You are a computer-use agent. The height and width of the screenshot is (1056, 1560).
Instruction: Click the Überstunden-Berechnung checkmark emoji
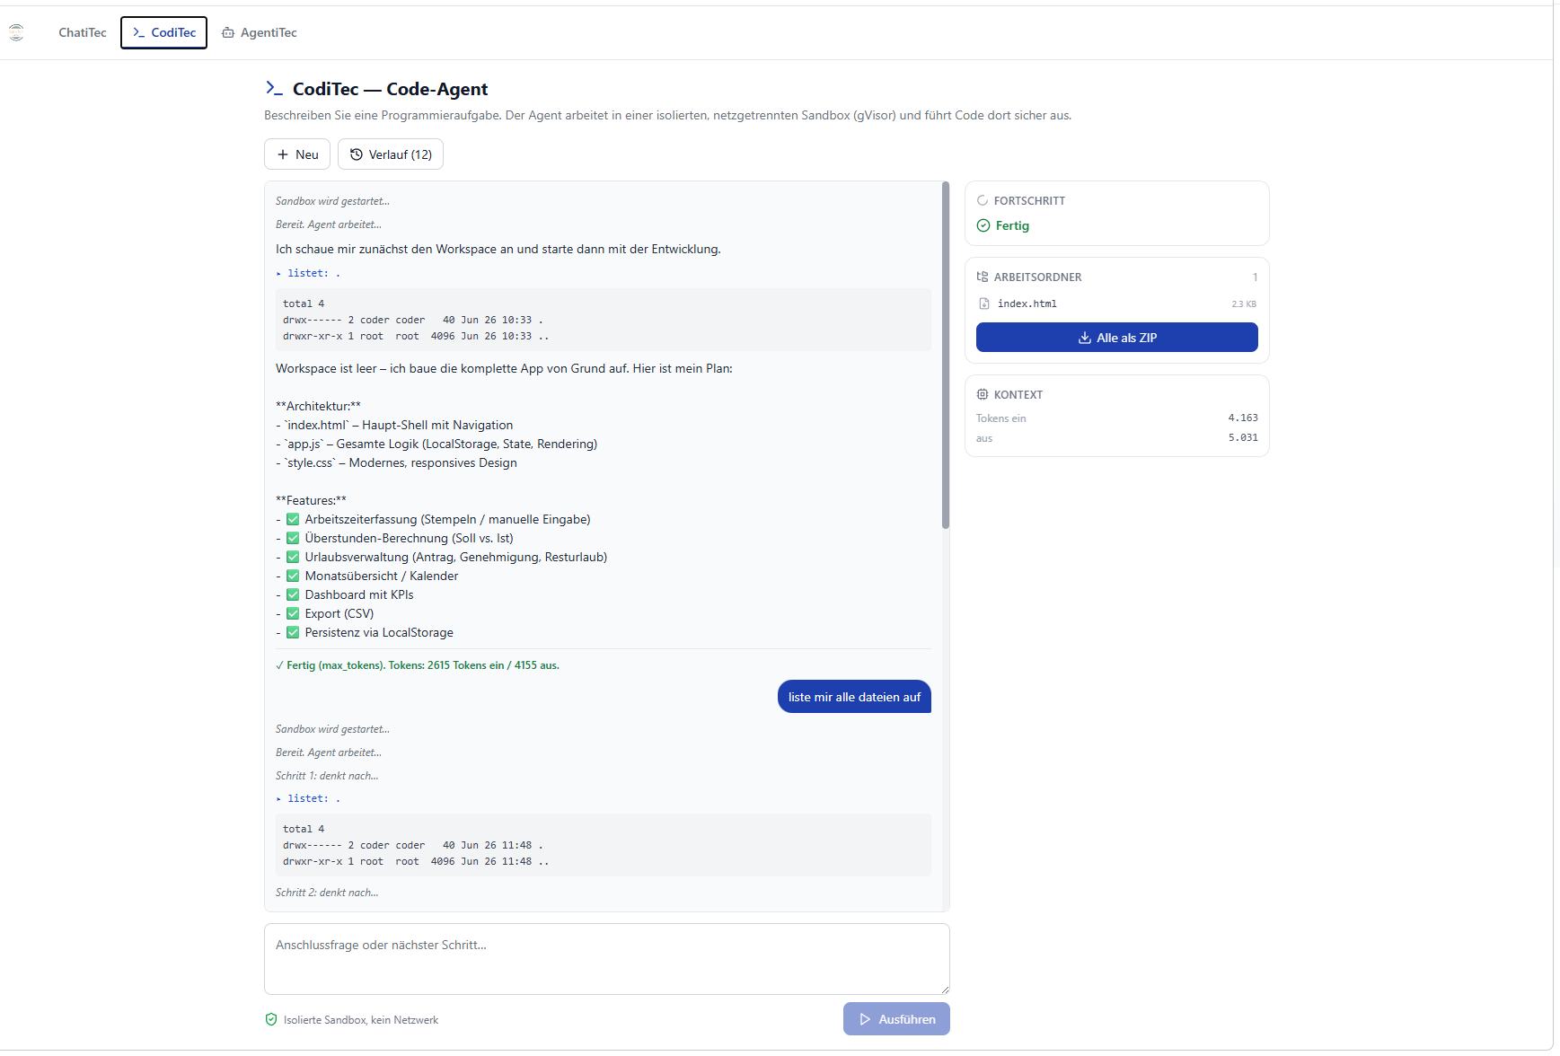pyautogui.click(x=293, y=538)
